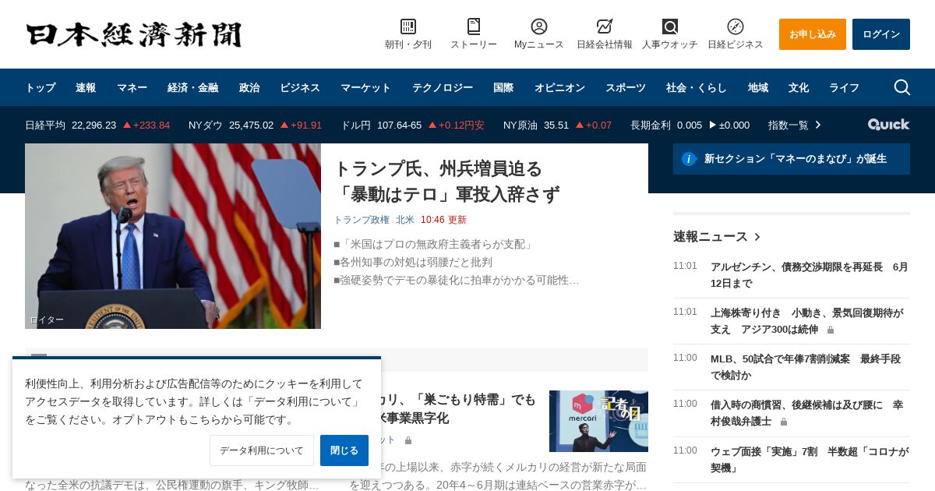Viewport: 935px width, 491px height.
Task: Select the ビジネス navigation tab
Action: [x=300, y=87]
